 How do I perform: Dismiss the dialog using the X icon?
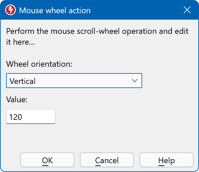point(187,10)
